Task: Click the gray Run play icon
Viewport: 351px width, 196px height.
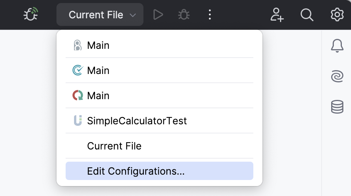Action: click(x=158, y=15)
